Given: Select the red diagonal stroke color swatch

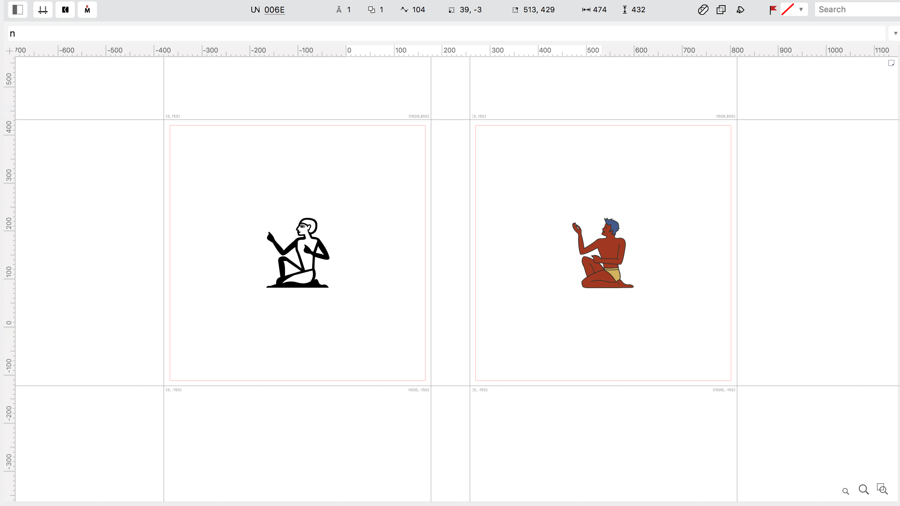Looking at the screenshot, I should [787, 9].
